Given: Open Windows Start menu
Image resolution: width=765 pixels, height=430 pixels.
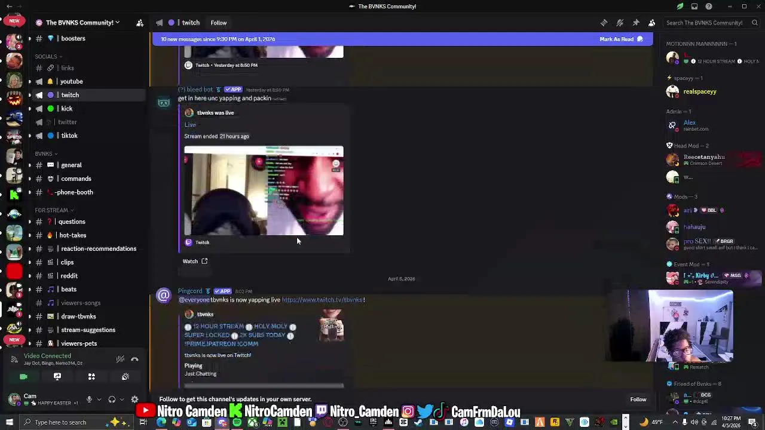Looking at the screenshot, I should (x=9, y=422).
